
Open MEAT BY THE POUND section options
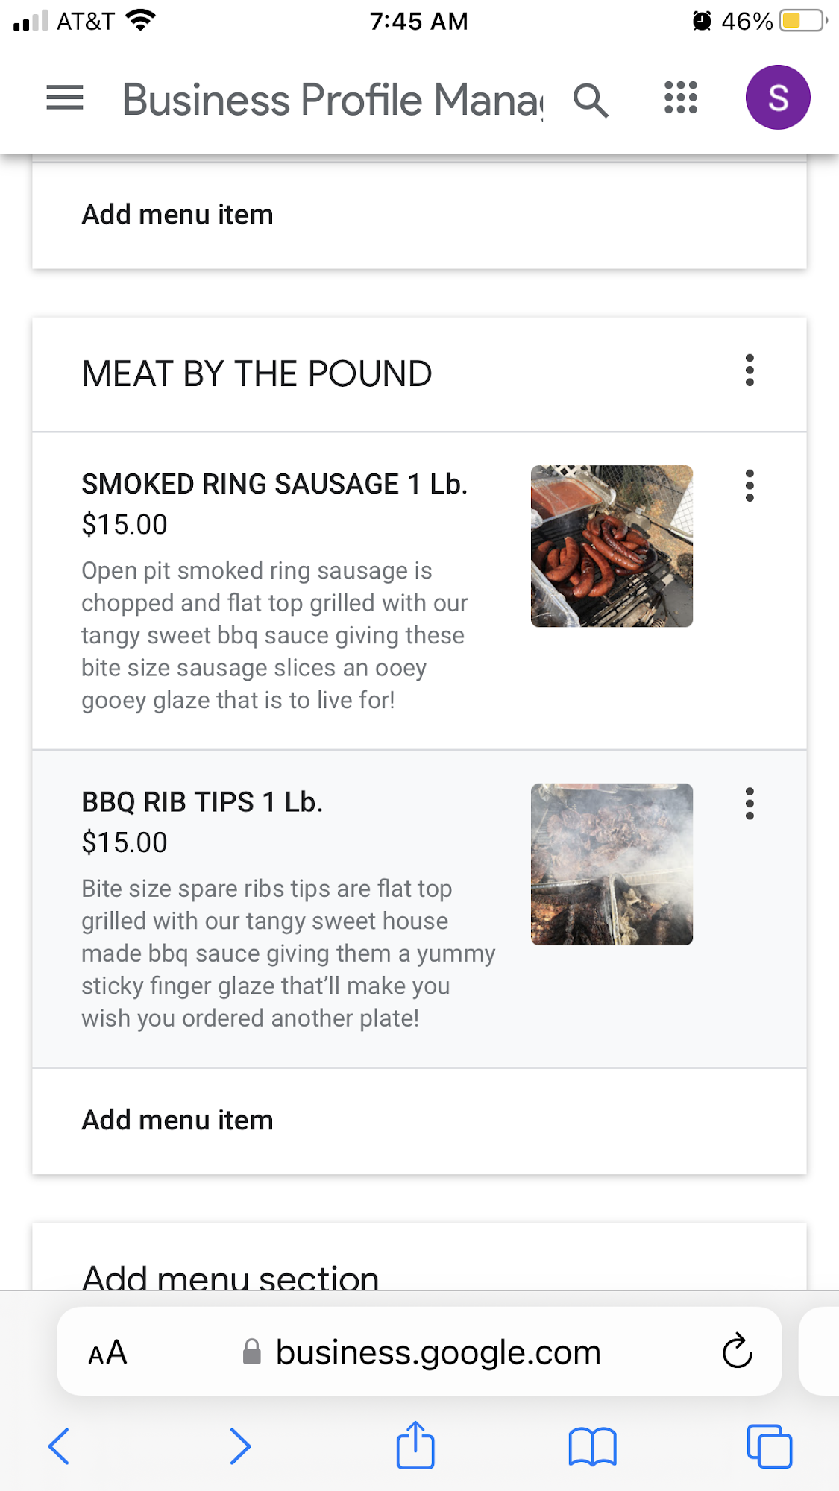(750, 371)
